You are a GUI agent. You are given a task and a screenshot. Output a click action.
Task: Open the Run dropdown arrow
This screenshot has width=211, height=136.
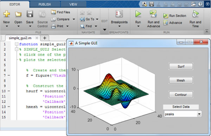click(138, 26)
